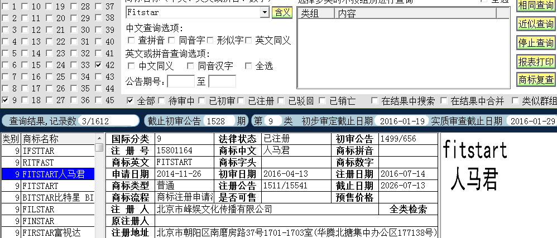The height and width of the screenshot is (238, 557).
Task: Click the fitstart 人马君 trademark image
Action: point(474,164)
